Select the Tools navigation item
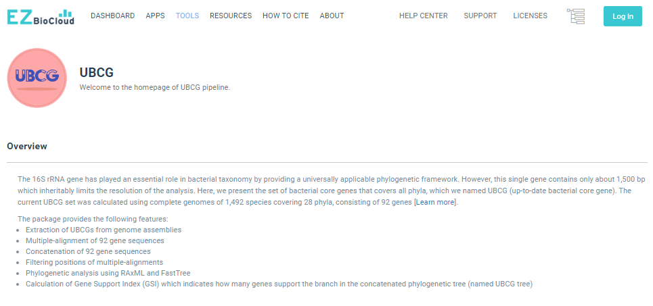The image size is (653, 306). (x=187, y=16)
